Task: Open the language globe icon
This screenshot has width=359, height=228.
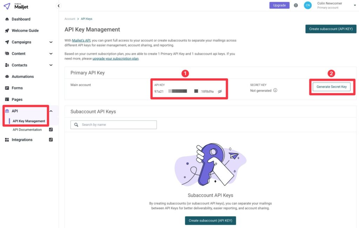Action: [x=296, y=5]
